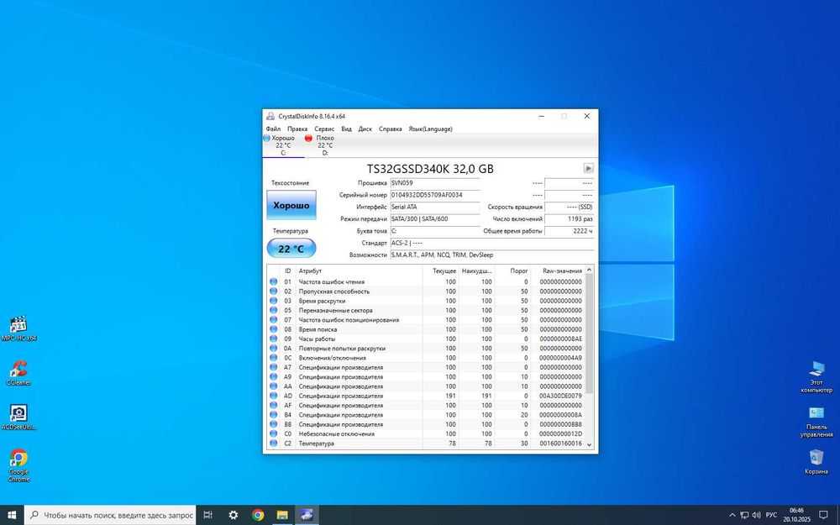Image resolution: width=840 pixels, height=525 pixels.
Task: Click raw value 00000000012D
Action: tap(560, 434)
